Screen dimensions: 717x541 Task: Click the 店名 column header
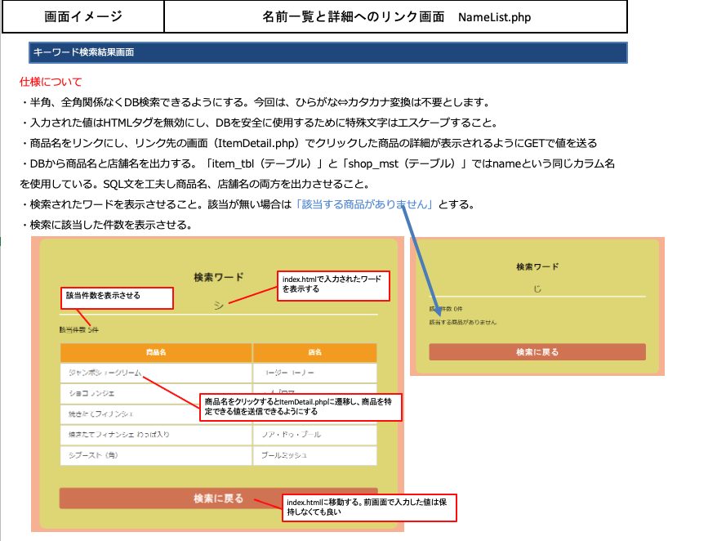[x=314, y=352]
